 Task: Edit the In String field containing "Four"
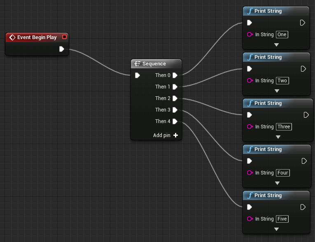coord(283,173)
